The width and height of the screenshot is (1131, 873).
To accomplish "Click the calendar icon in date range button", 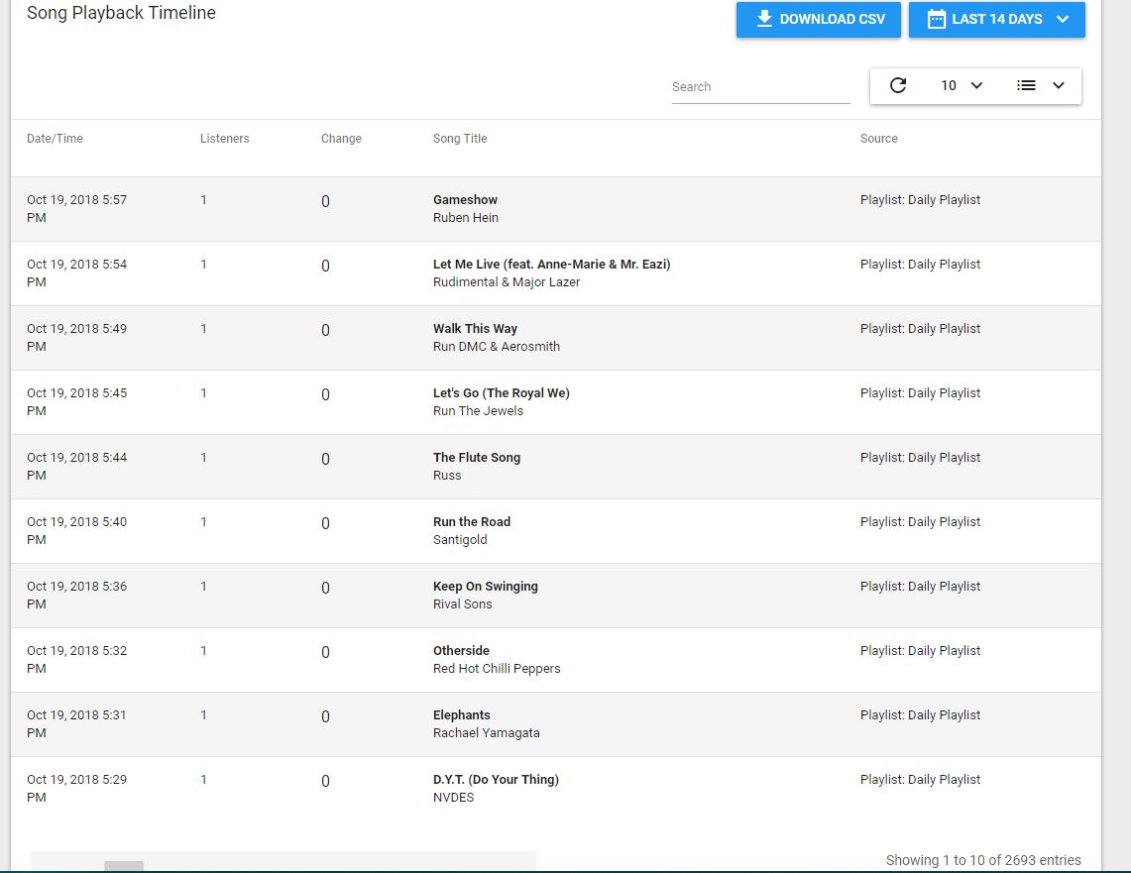I will click(937, 20).
